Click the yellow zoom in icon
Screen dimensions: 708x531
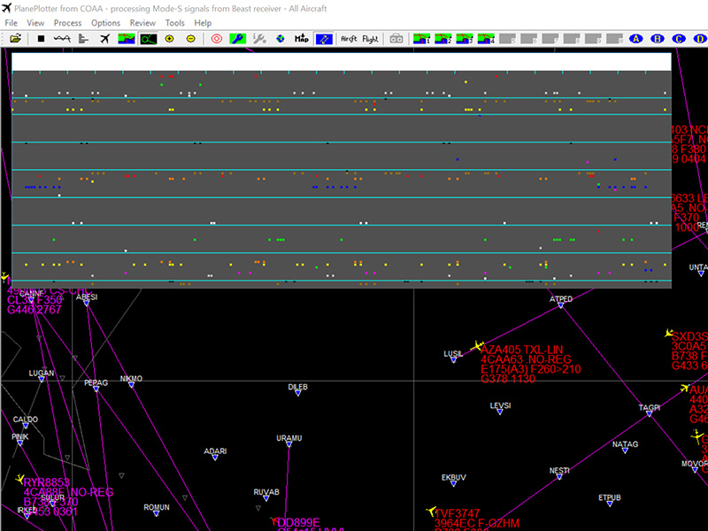(x=169, y=39)
